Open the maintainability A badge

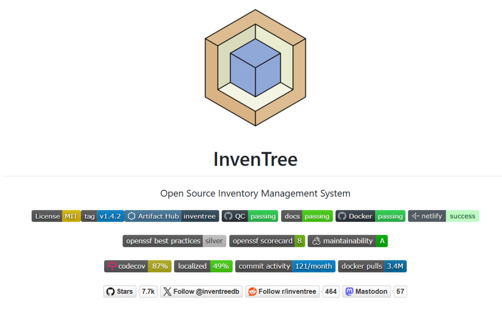(x=348, y=241)
